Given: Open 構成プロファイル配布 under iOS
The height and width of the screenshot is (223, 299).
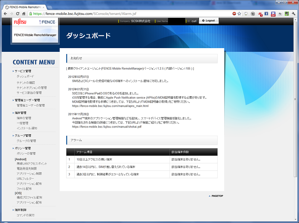Looking at the screenshot, I should pos(29,198).
